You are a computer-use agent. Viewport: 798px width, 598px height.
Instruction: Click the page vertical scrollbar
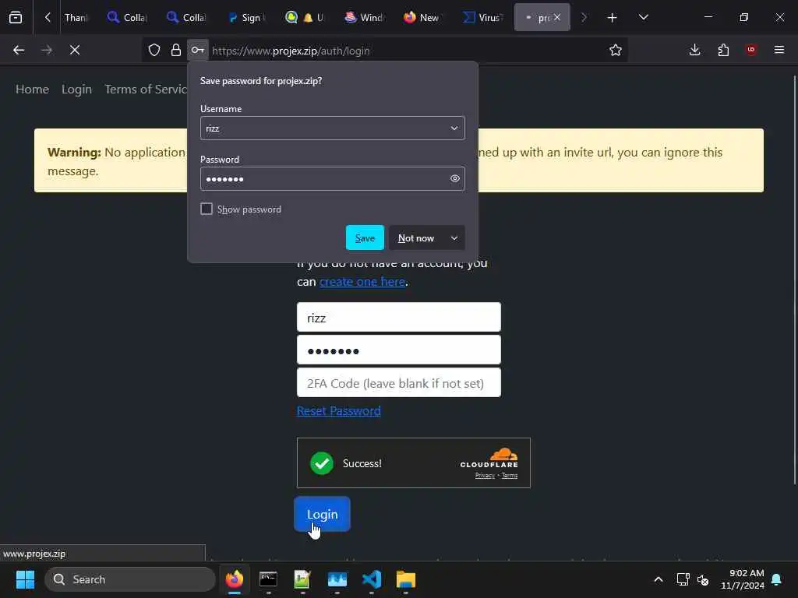pos(794,280)
